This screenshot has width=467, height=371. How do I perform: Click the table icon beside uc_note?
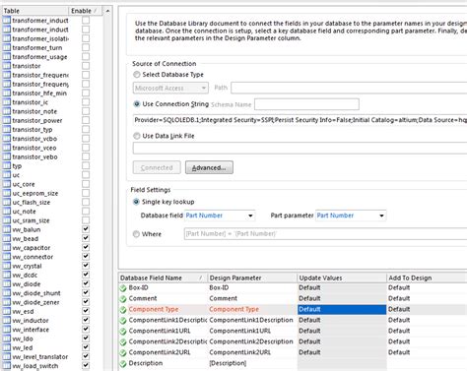7,212
